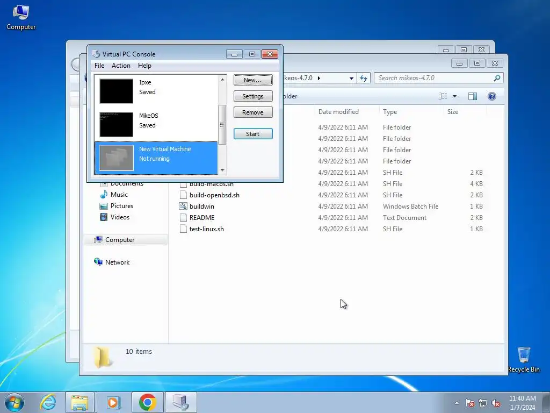The height and width of the screenshot is (413, 550).
Task: Sort by Size column header
Action: click(x=452, y=112)
